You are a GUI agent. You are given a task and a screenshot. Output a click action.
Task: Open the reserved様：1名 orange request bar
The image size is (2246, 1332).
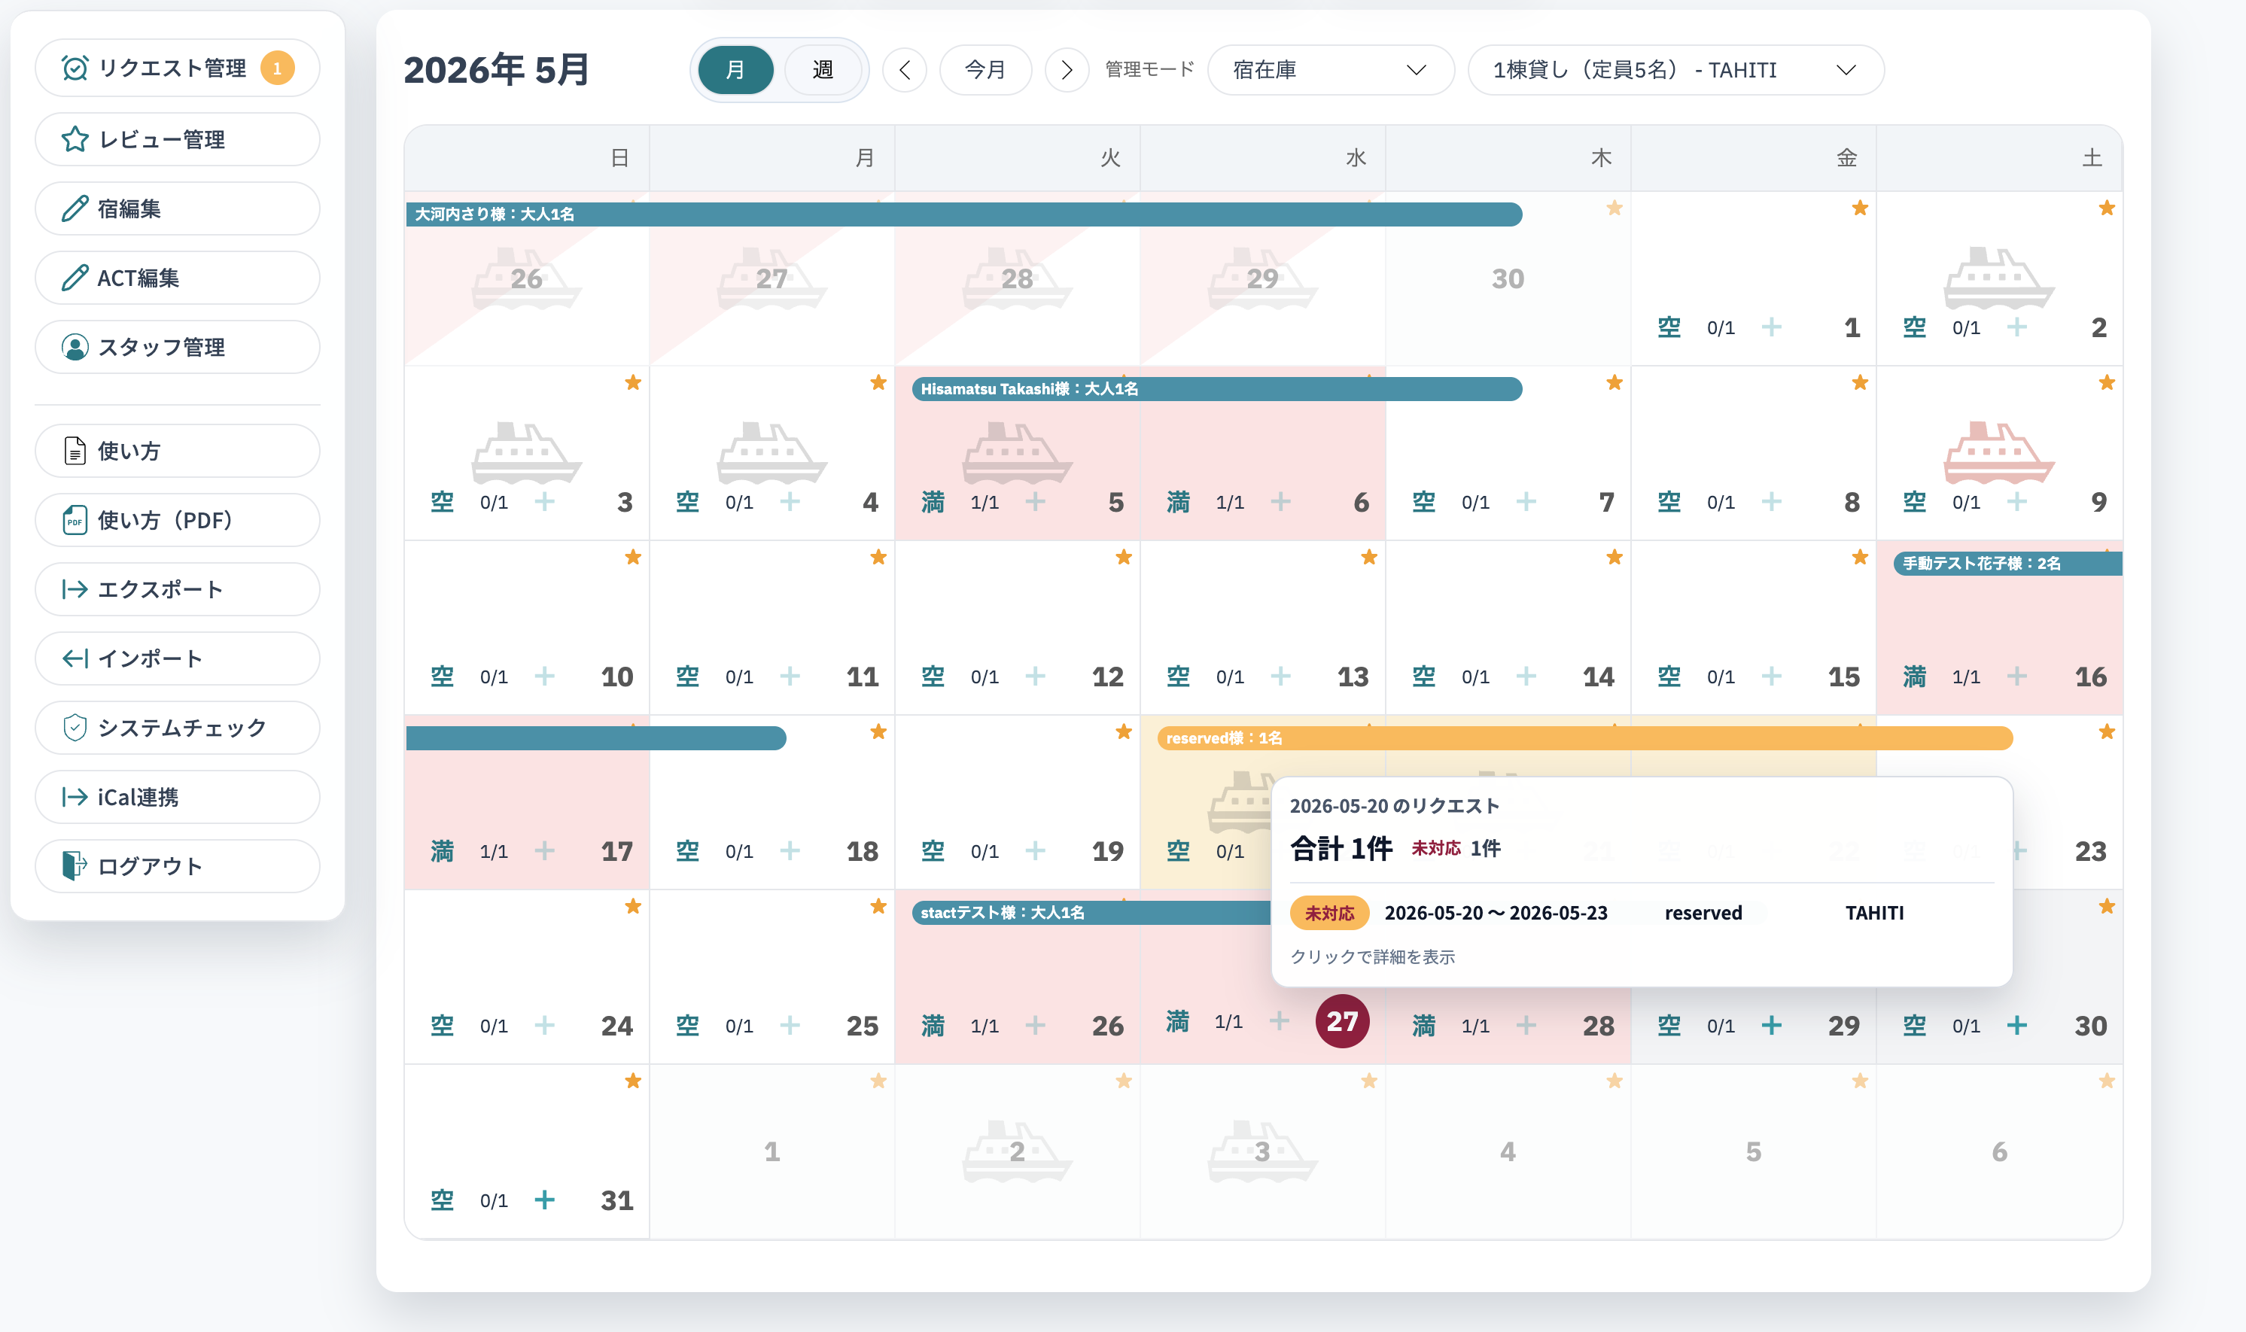click(1584, 737)
